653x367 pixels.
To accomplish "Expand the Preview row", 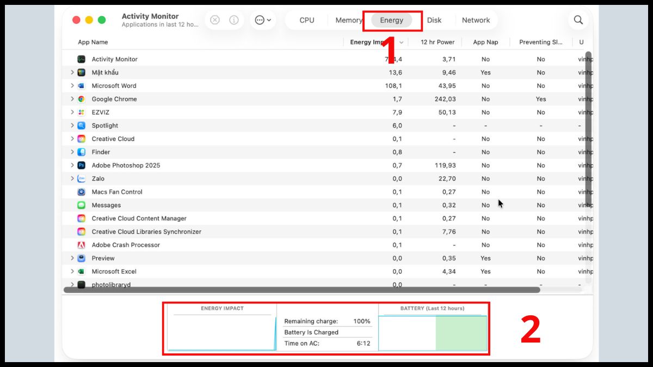I will 72,258.
